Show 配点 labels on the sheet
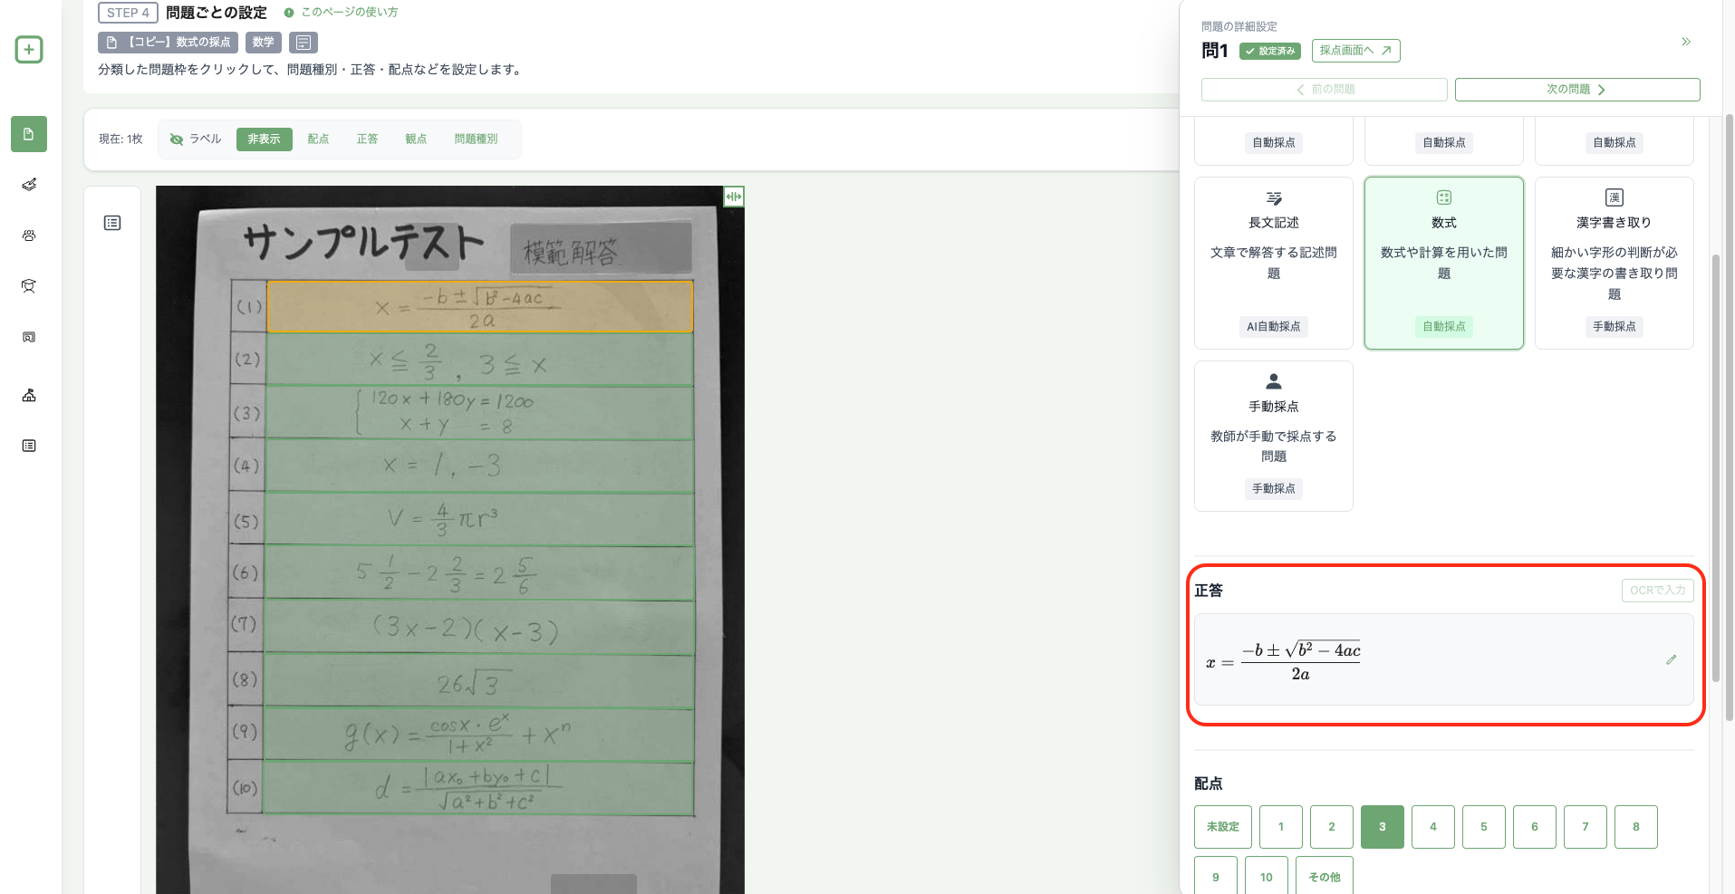Image resolution: width=1735 pixels, height=894 pixels. (318, 139)
